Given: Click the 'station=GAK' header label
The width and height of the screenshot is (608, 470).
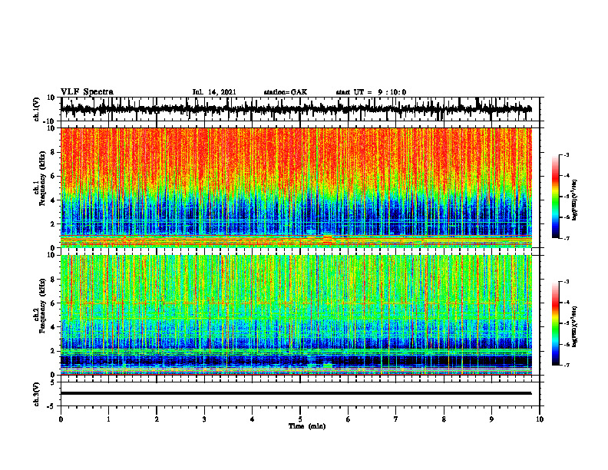Looking at the screenshot, I should click(x=286, y=92).
